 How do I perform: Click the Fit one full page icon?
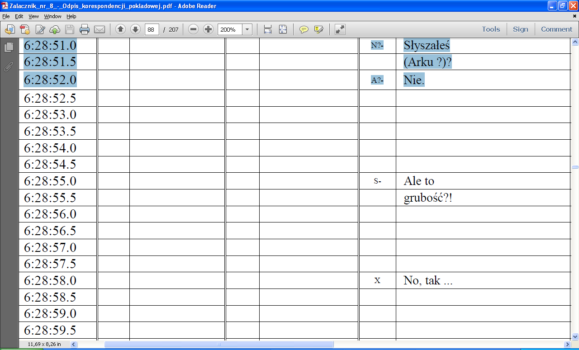283,29
